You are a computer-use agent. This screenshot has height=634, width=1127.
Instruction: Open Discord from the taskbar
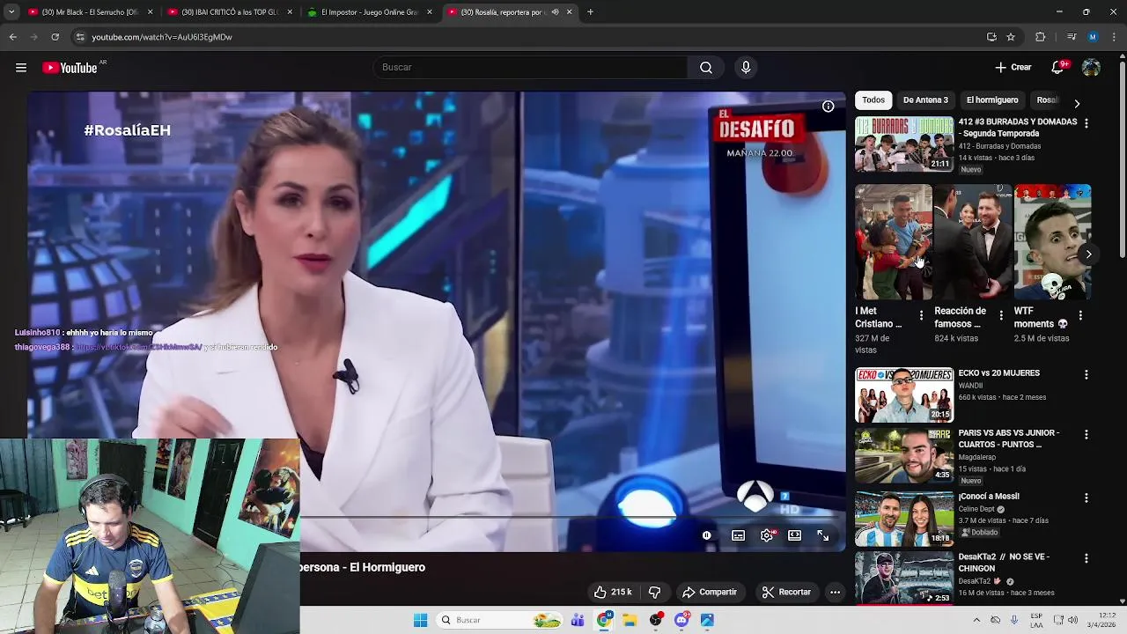(x=681, y=620)
